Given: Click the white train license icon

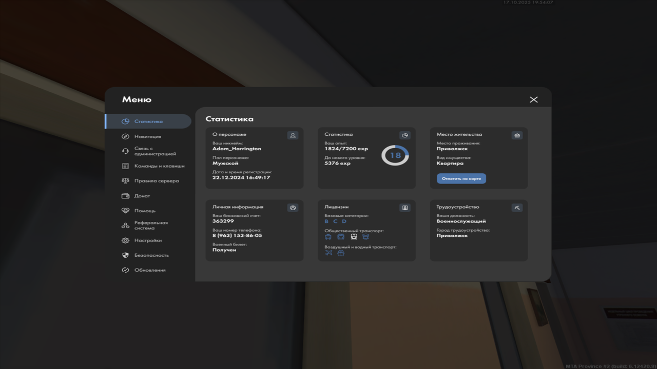Looking at the screenshot, I should click(354, 237).
